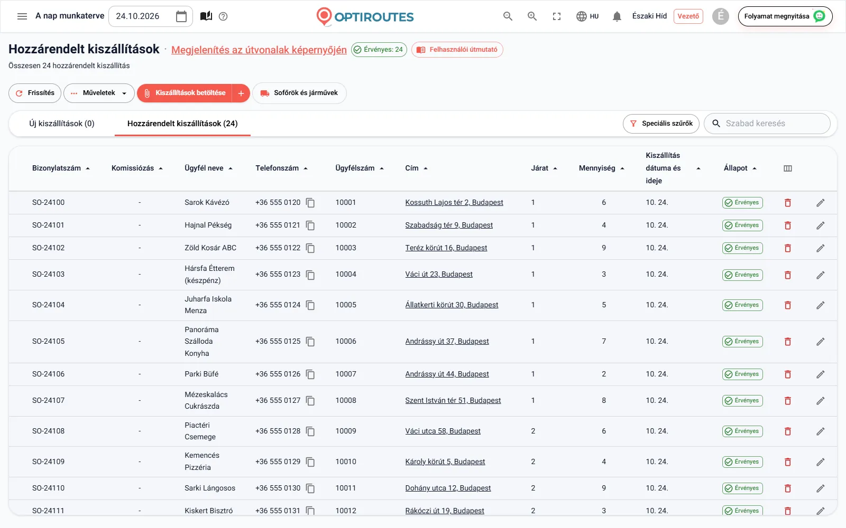Click the Frissítés refresh button
The image size is (846, 528).
coord(35,93)
